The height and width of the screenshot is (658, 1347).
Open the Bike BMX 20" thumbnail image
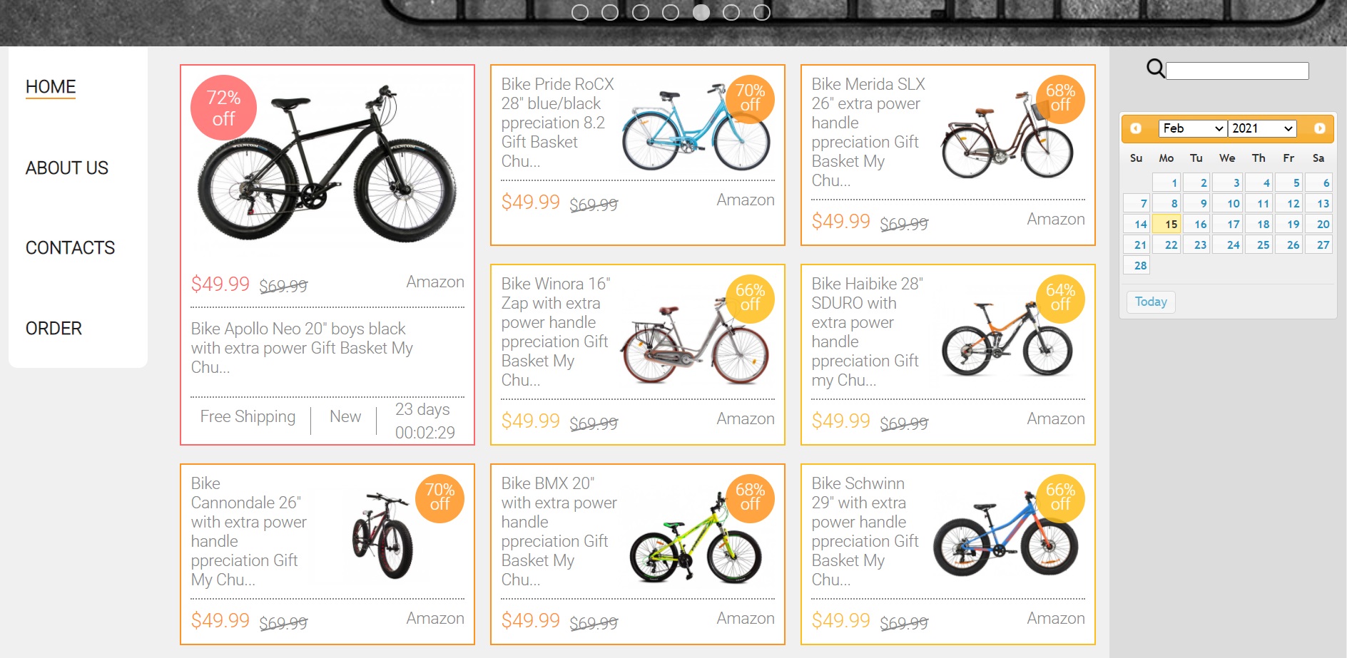click(x=696, y=542)
